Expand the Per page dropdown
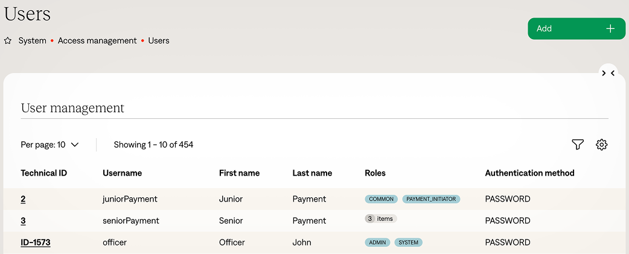The height and width of the screenshot is (254, 629). coord(50,145)
